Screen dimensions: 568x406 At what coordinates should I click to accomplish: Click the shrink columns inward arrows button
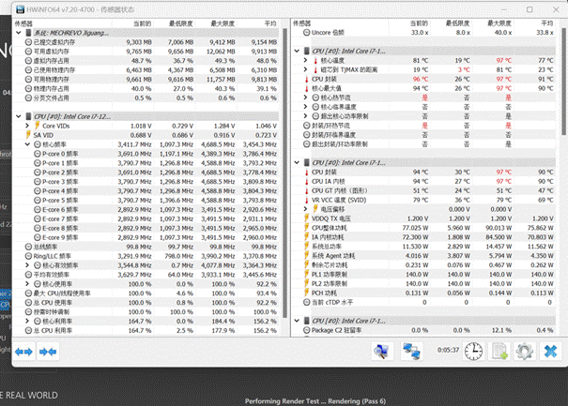pyautogui.click(x=46, y=351)
